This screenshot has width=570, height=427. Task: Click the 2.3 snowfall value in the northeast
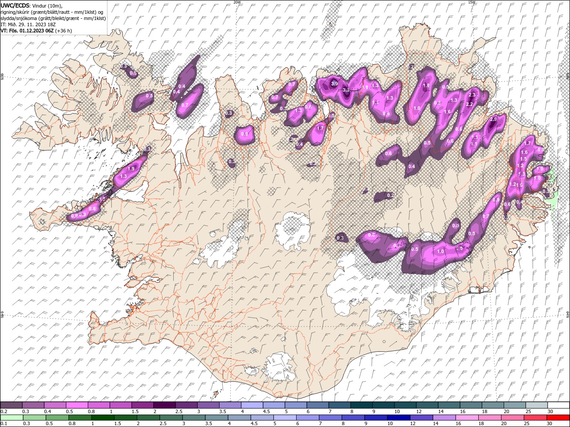pyautogui.click(x=472, y=95)
